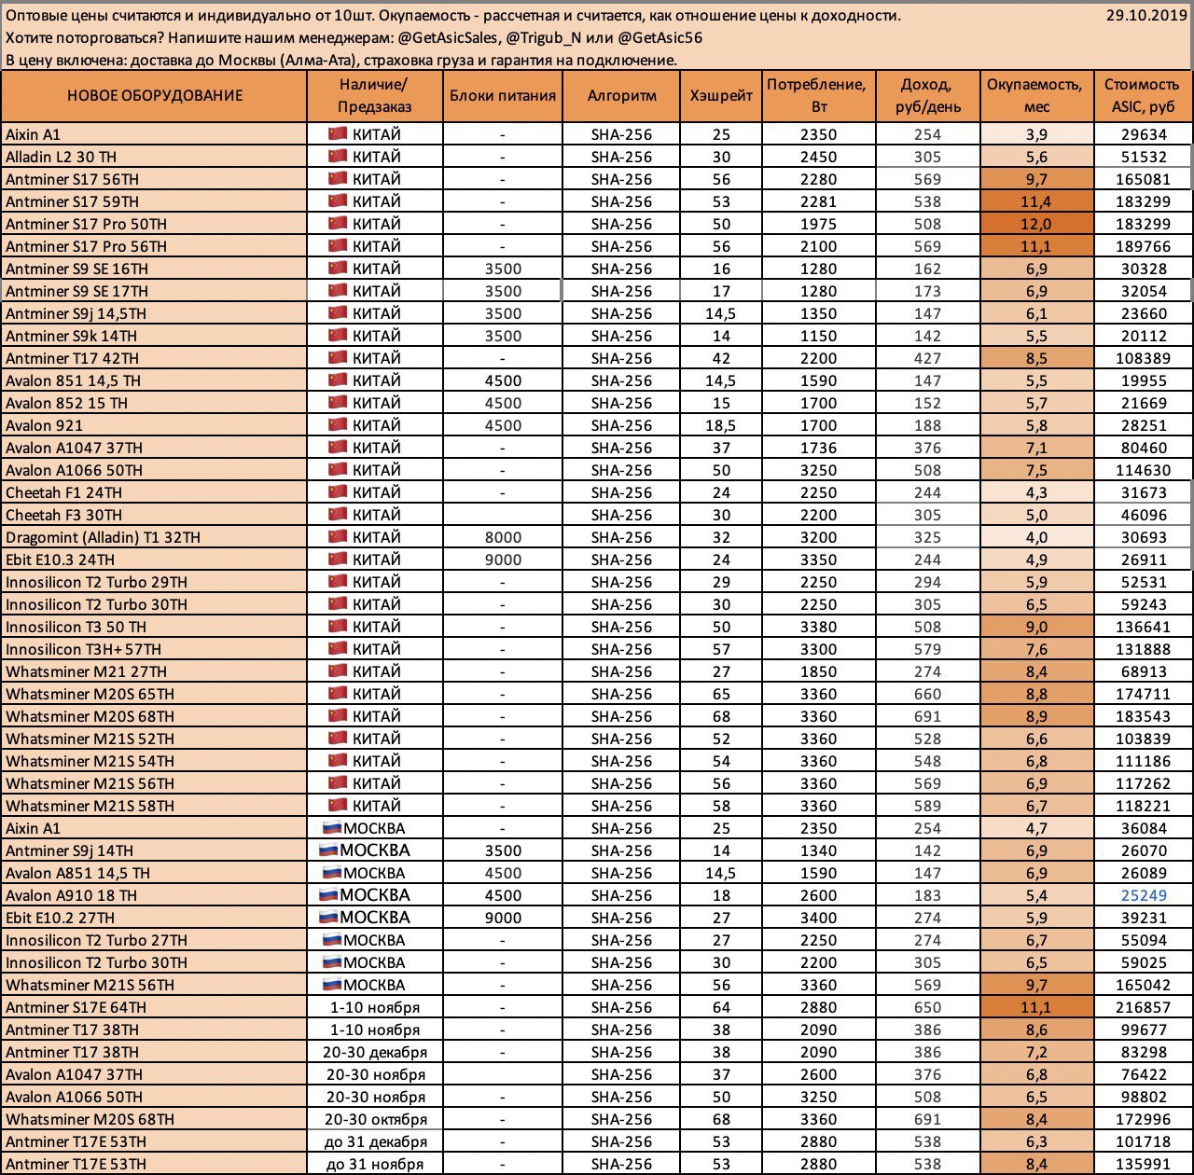This screenshot has height=1175, width=1194.
Task: Select the 'Innosilicon T3H+ 57TH' name cell
Action: click(155, 649)
